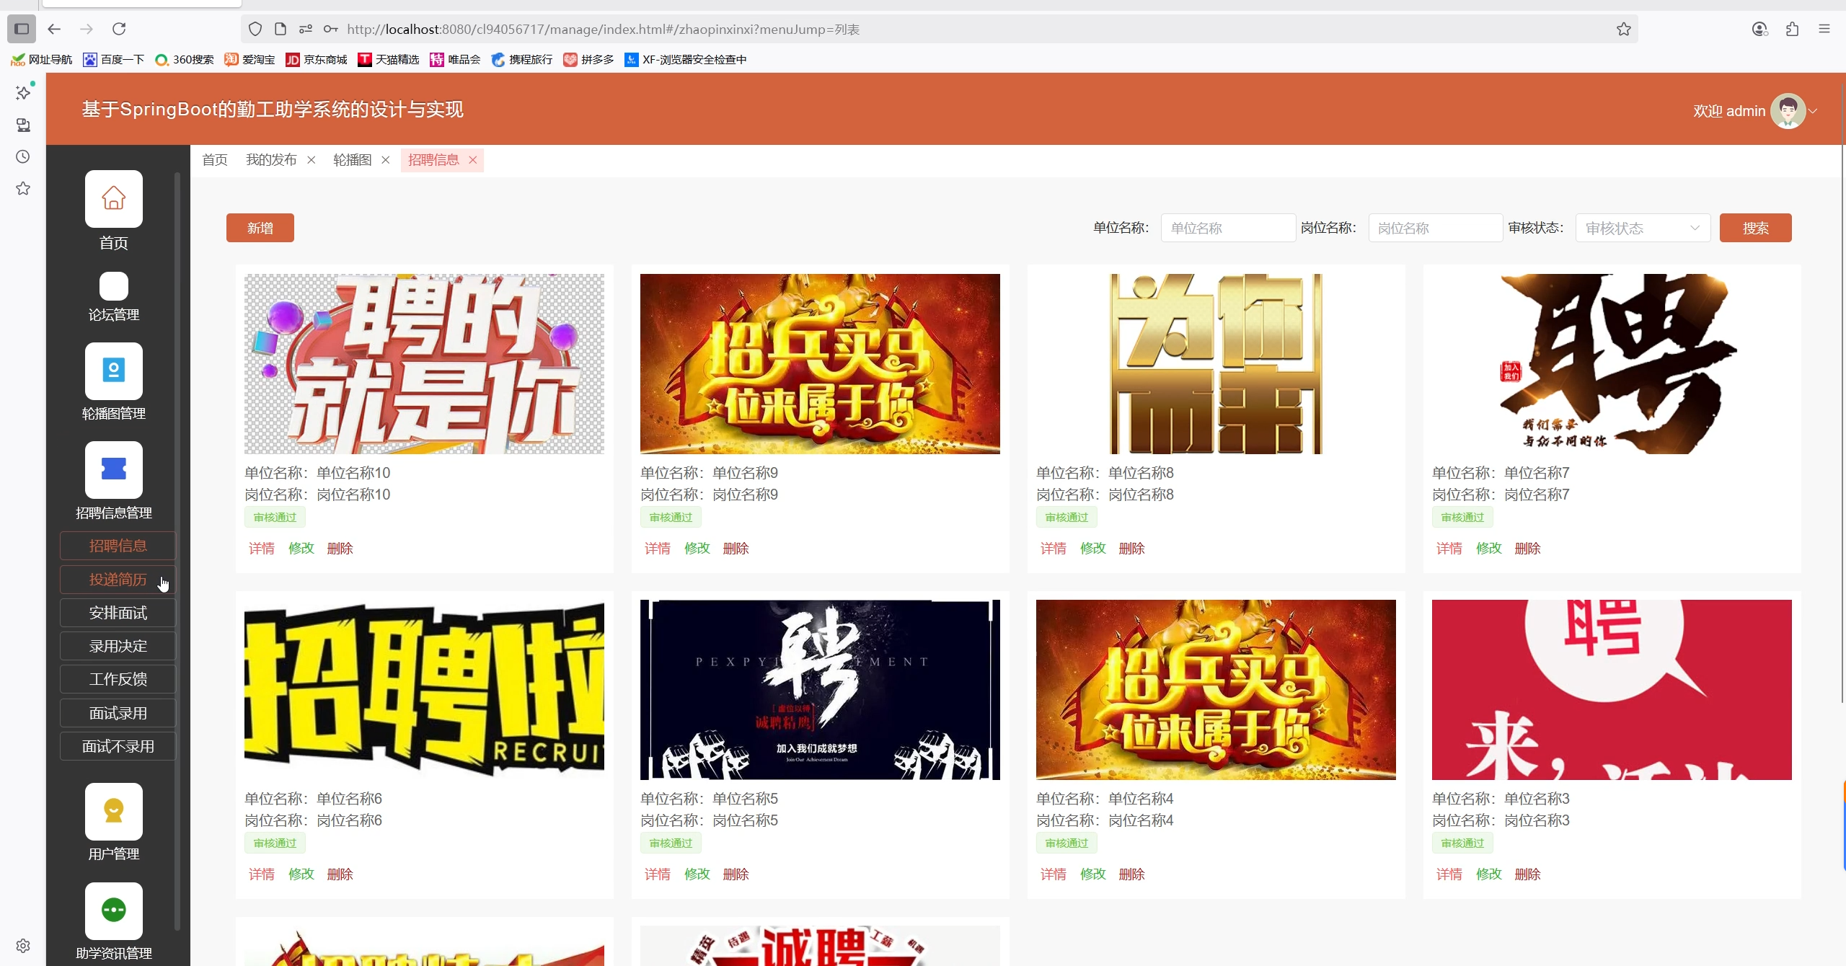Image resolution: width=1846 pixels, height=966 pixels.
Task: Click the 论坛管理 sidebar icon
Action: click(113, 286)
